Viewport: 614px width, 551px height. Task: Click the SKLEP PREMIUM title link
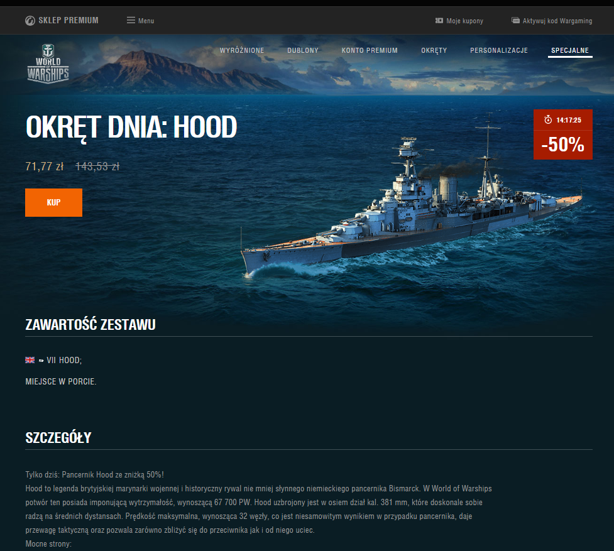click(x=68, y=20)
